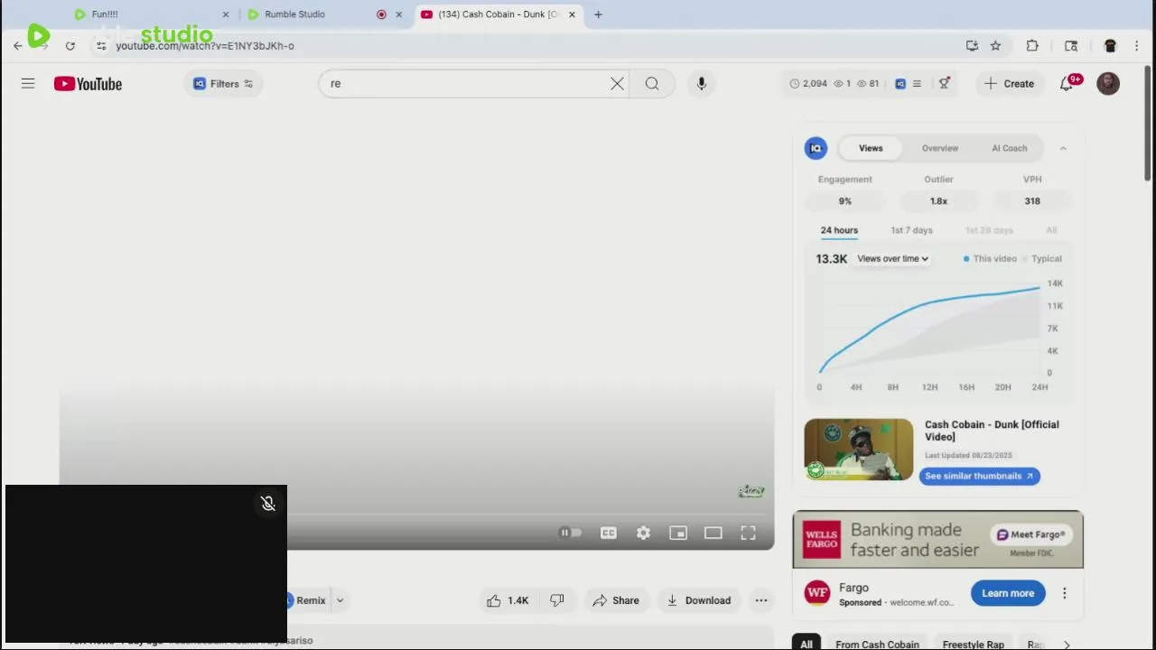Toggle This video series in chart legend
Image resolution: width=1156 pixels, height=650 pixels.
tap(989, 259)
